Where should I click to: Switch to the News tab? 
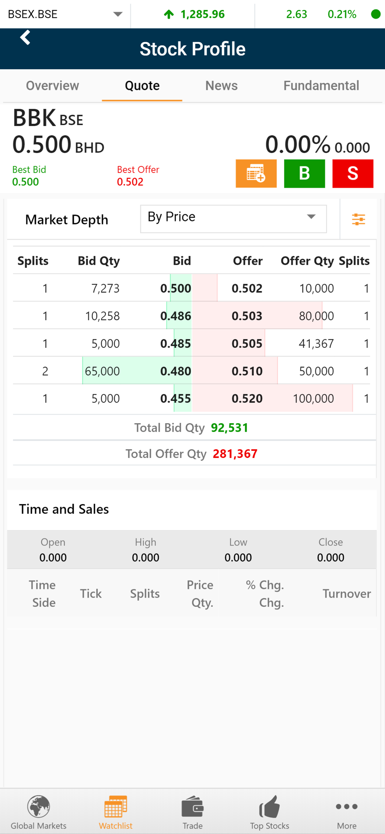[221, 85]
